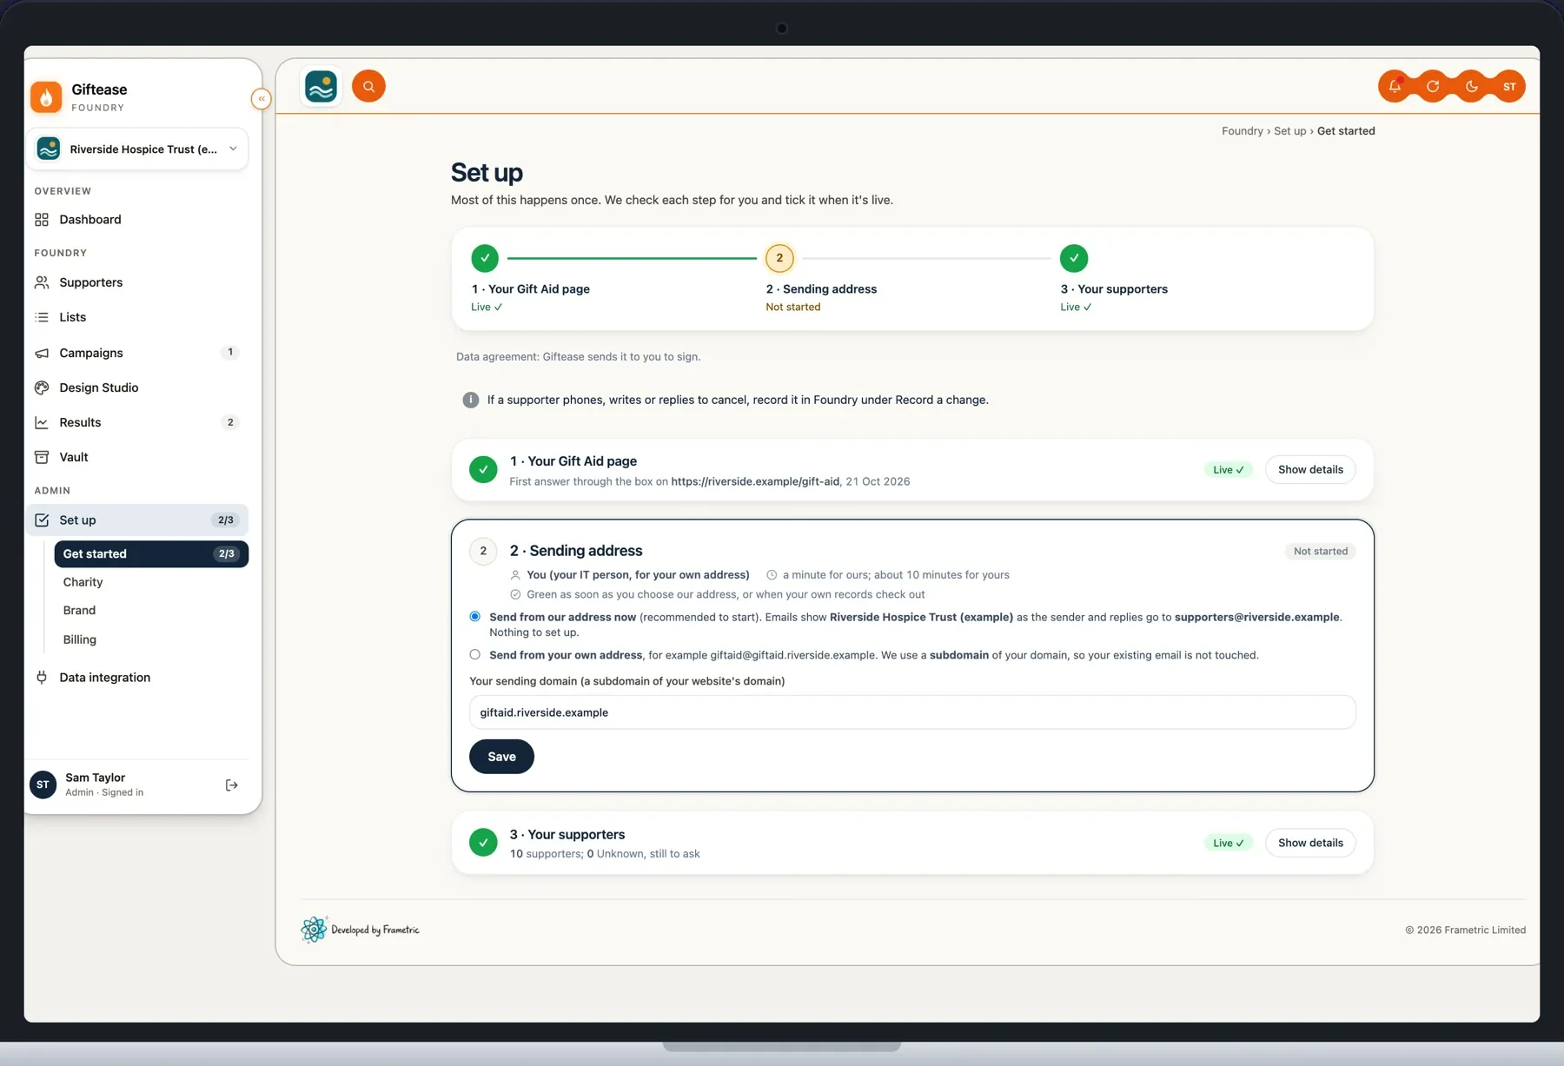Select 'Send from our address now' radio

474,617
